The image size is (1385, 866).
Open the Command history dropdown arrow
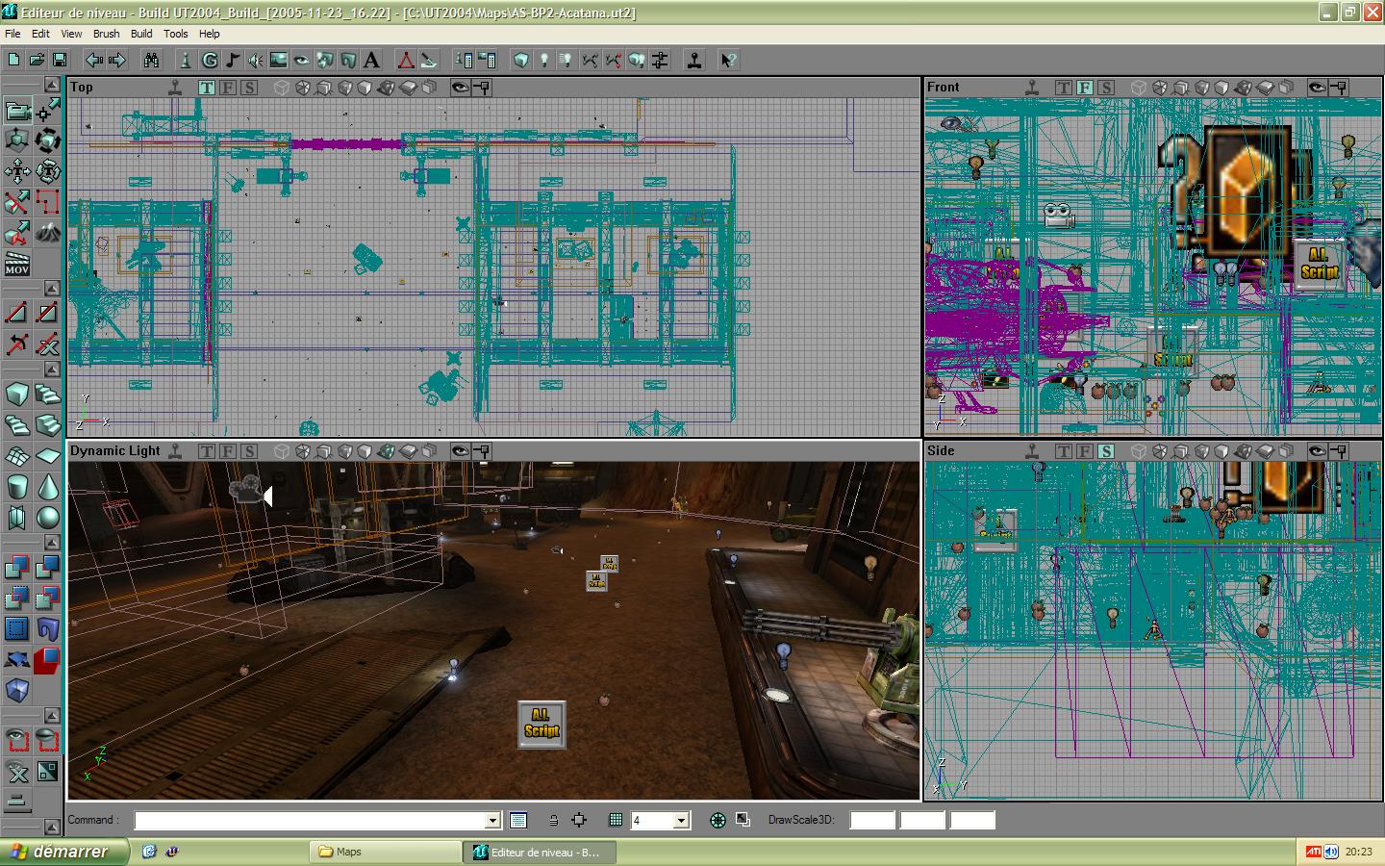pyautogui.click(x=492, y=821)
